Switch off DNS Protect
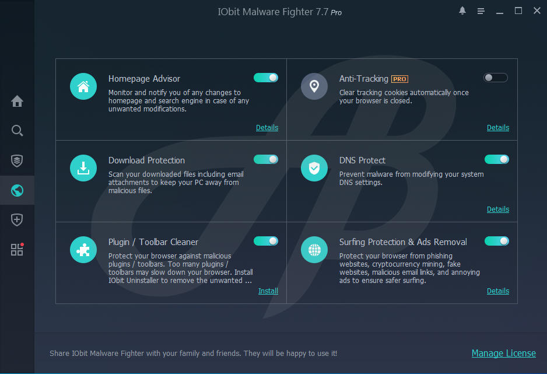 pyautogui.click(x=497, y=159)
